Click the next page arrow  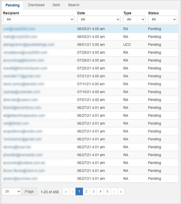pyautogui.click(x=114, y=191)
